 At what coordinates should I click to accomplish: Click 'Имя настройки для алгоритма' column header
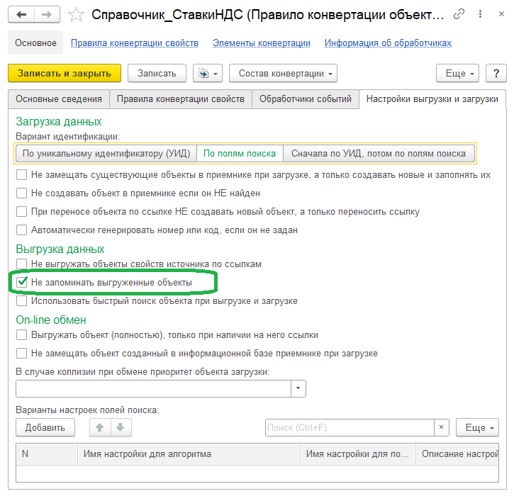(189, 453)
